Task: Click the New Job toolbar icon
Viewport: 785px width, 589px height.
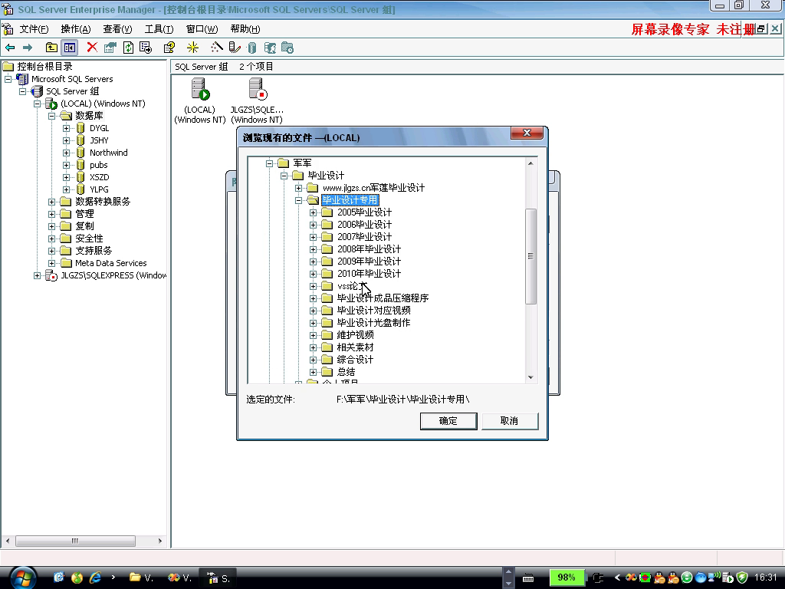Action: 287,48
